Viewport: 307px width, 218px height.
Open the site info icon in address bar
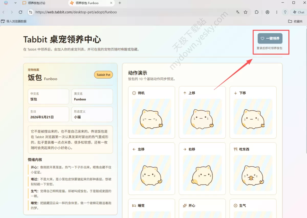[x=30, y=12]
